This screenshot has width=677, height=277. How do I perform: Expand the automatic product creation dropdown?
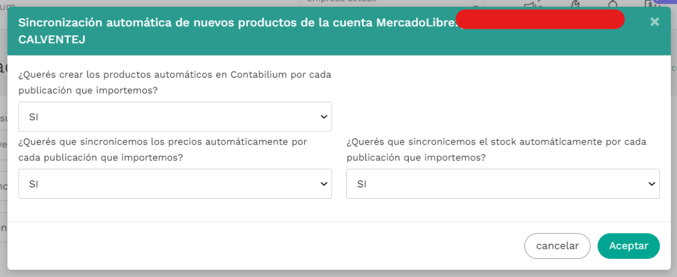175,117
